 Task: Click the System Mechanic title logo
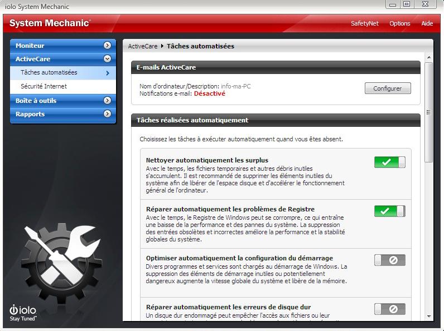point(50,23)
